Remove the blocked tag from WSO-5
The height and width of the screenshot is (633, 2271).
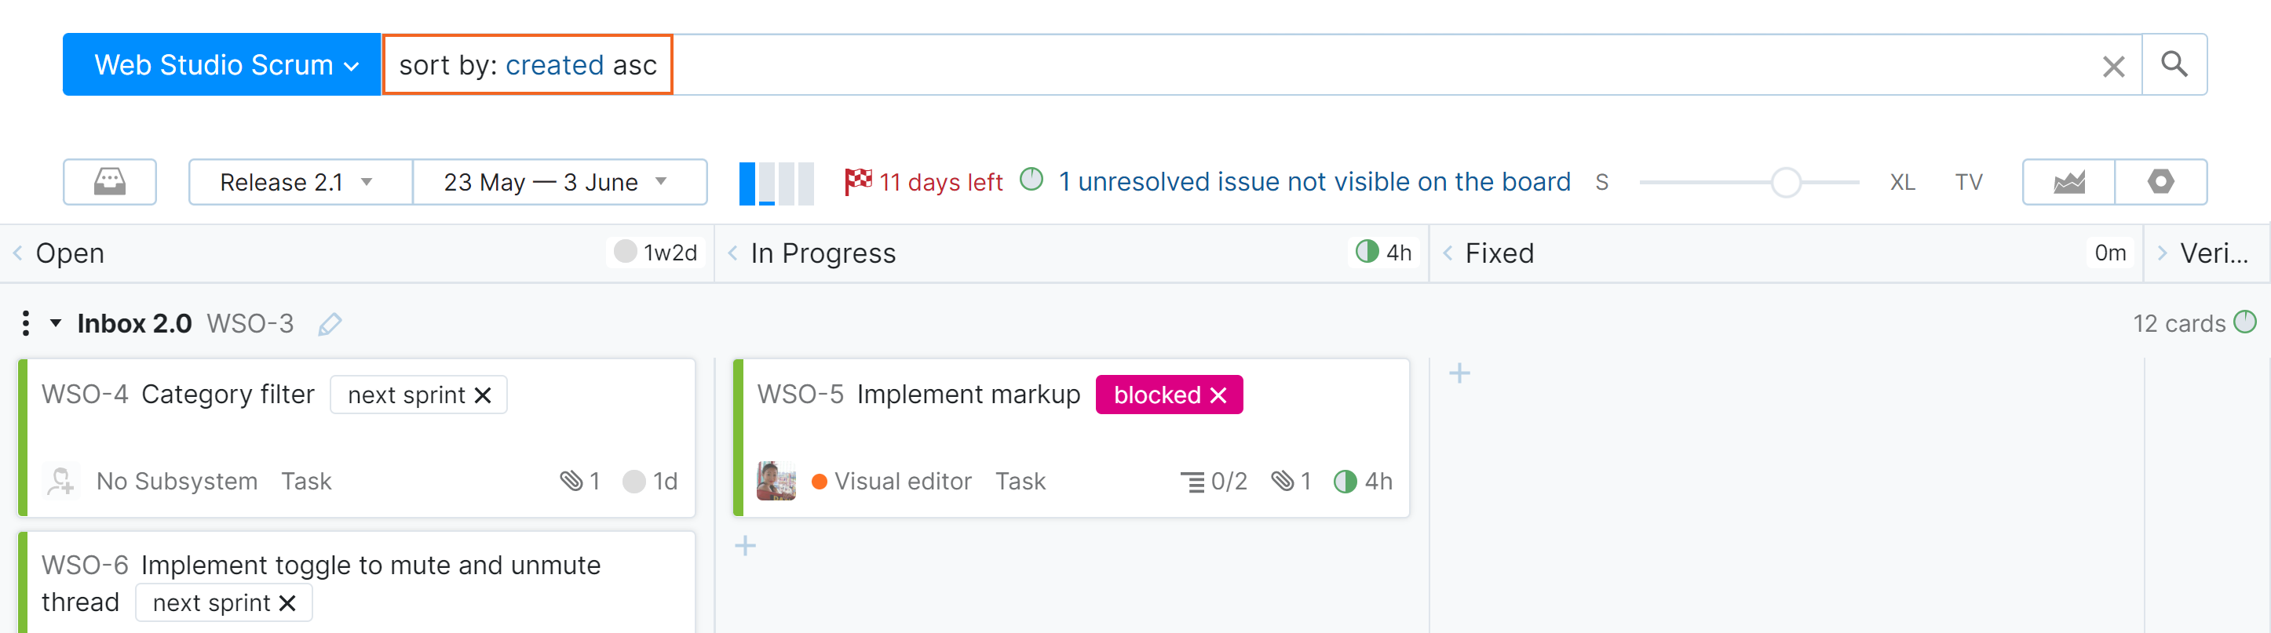(x=1218, y=395)
